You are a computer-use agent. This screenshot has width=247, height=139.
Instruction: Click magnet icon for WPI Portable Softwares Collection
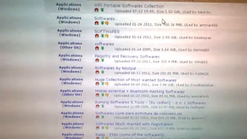[96, 10]
